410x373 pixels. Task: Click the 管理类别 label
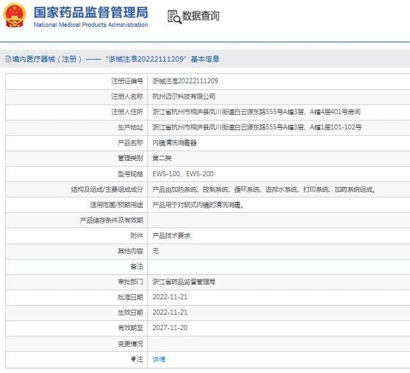pyautogui.click(x=131, y=158)
